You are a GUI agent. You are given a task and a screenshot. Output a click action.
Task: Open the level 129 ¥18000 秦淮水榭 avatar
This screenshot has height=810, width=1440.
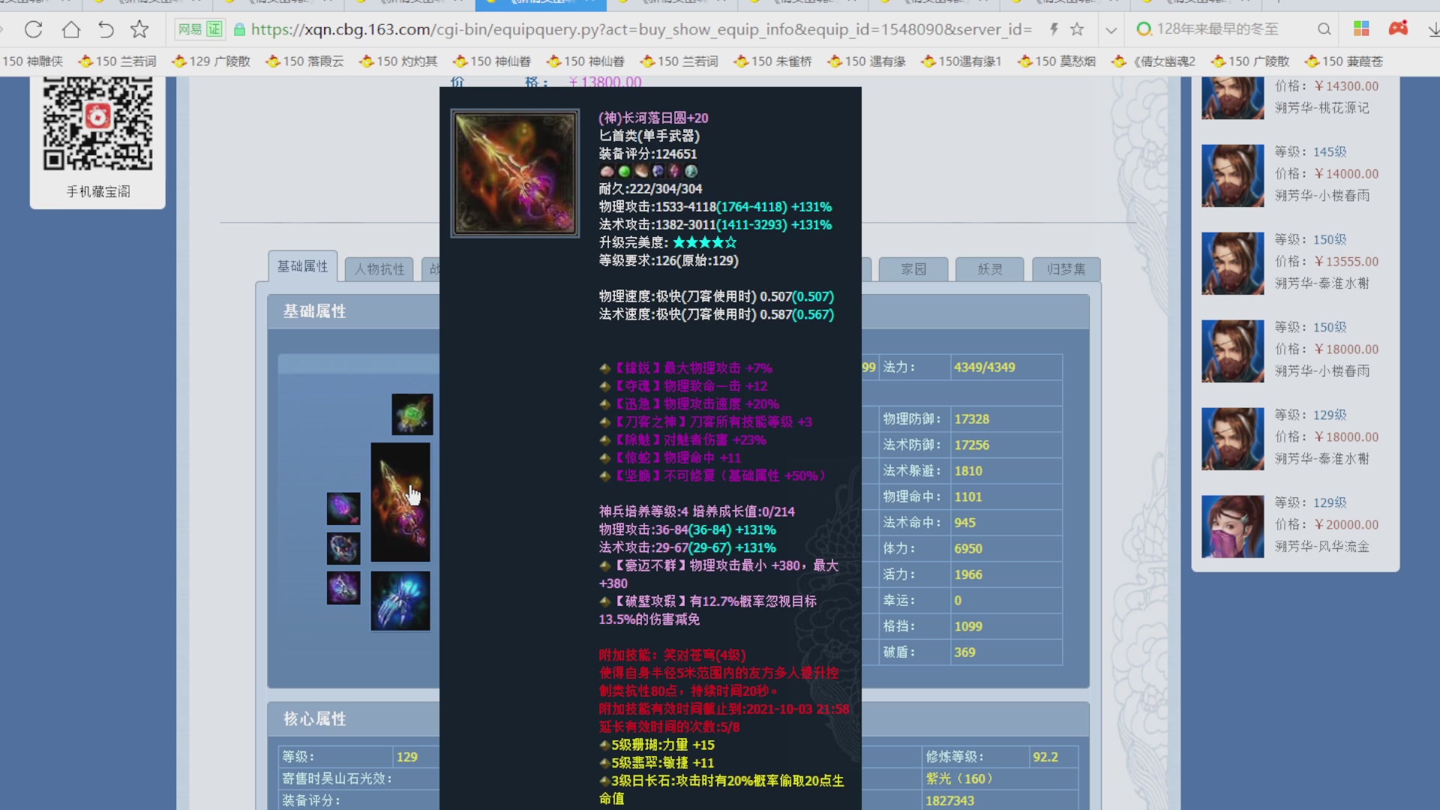1232,439
